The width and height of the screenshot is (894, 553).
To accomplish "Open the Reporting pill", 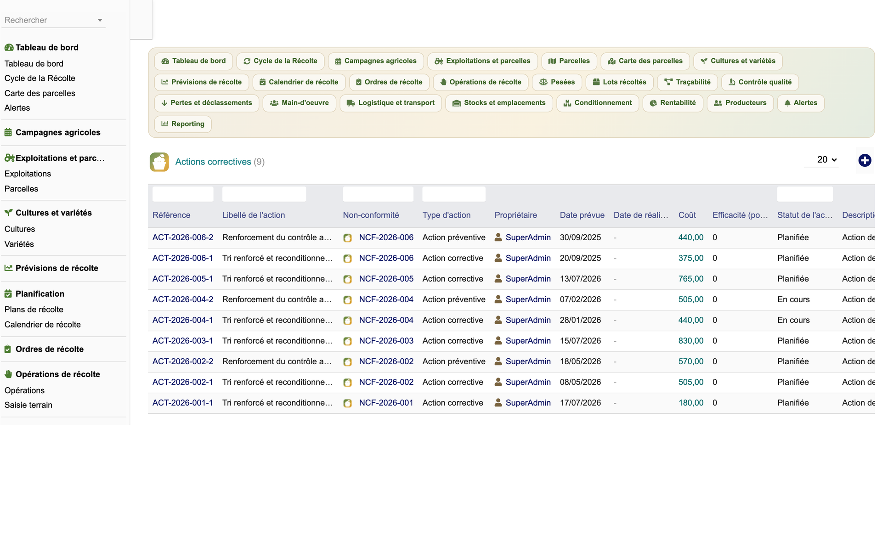I will pos(183,124).
